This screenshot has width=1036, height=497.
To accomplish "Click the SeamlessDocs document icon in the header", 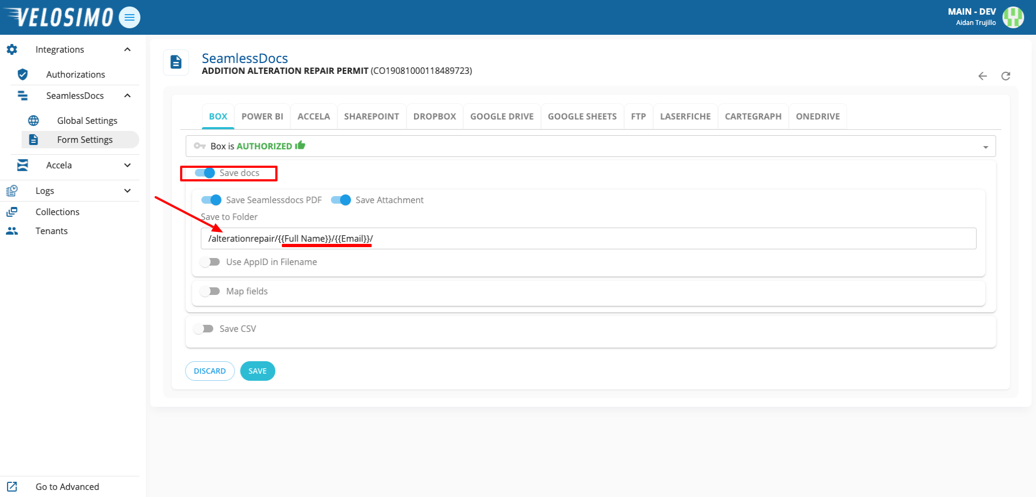I will (176, 62).
